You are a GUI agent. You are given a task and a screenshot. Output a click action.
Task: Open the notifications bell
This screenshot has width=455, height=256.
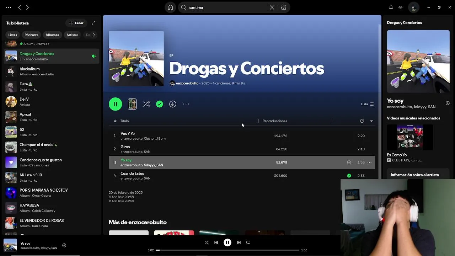tap(391, 7)
